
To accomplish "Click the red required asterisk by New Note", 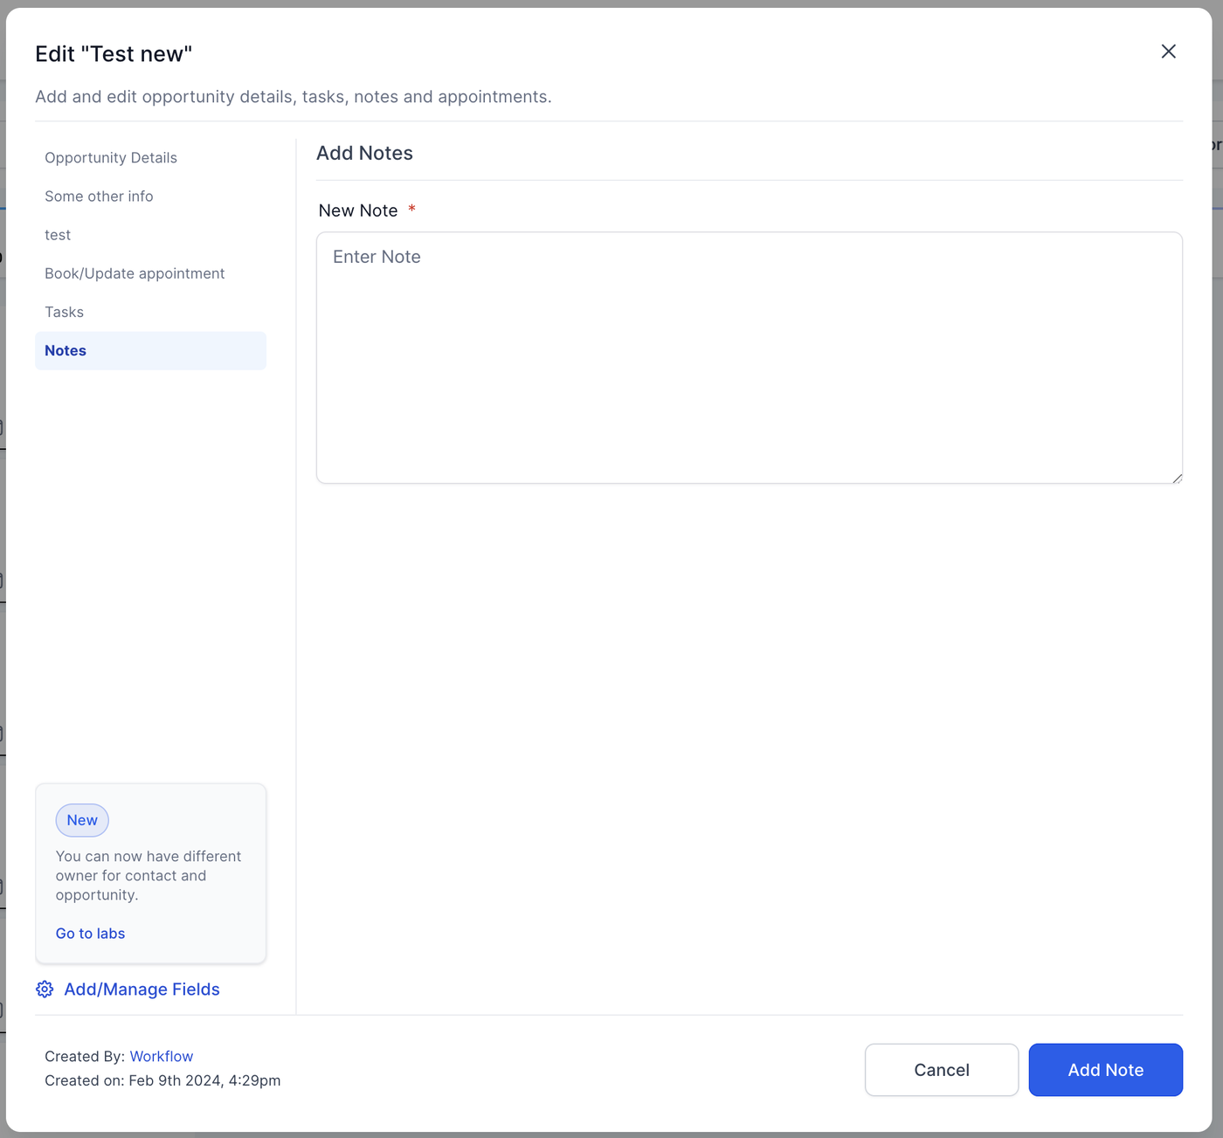I will tap(411, 210).
